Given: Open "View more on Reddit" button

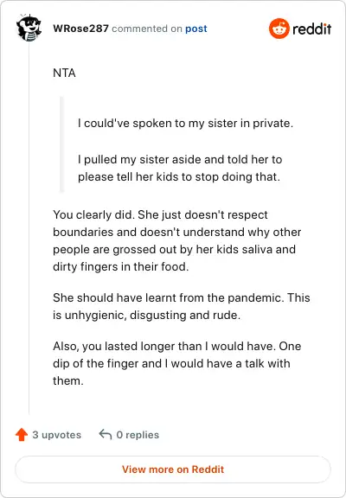Looking at the screenshot, I should point(173,469).
